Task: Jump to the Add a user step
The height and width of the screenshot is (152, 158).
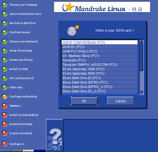Action: 16,87
